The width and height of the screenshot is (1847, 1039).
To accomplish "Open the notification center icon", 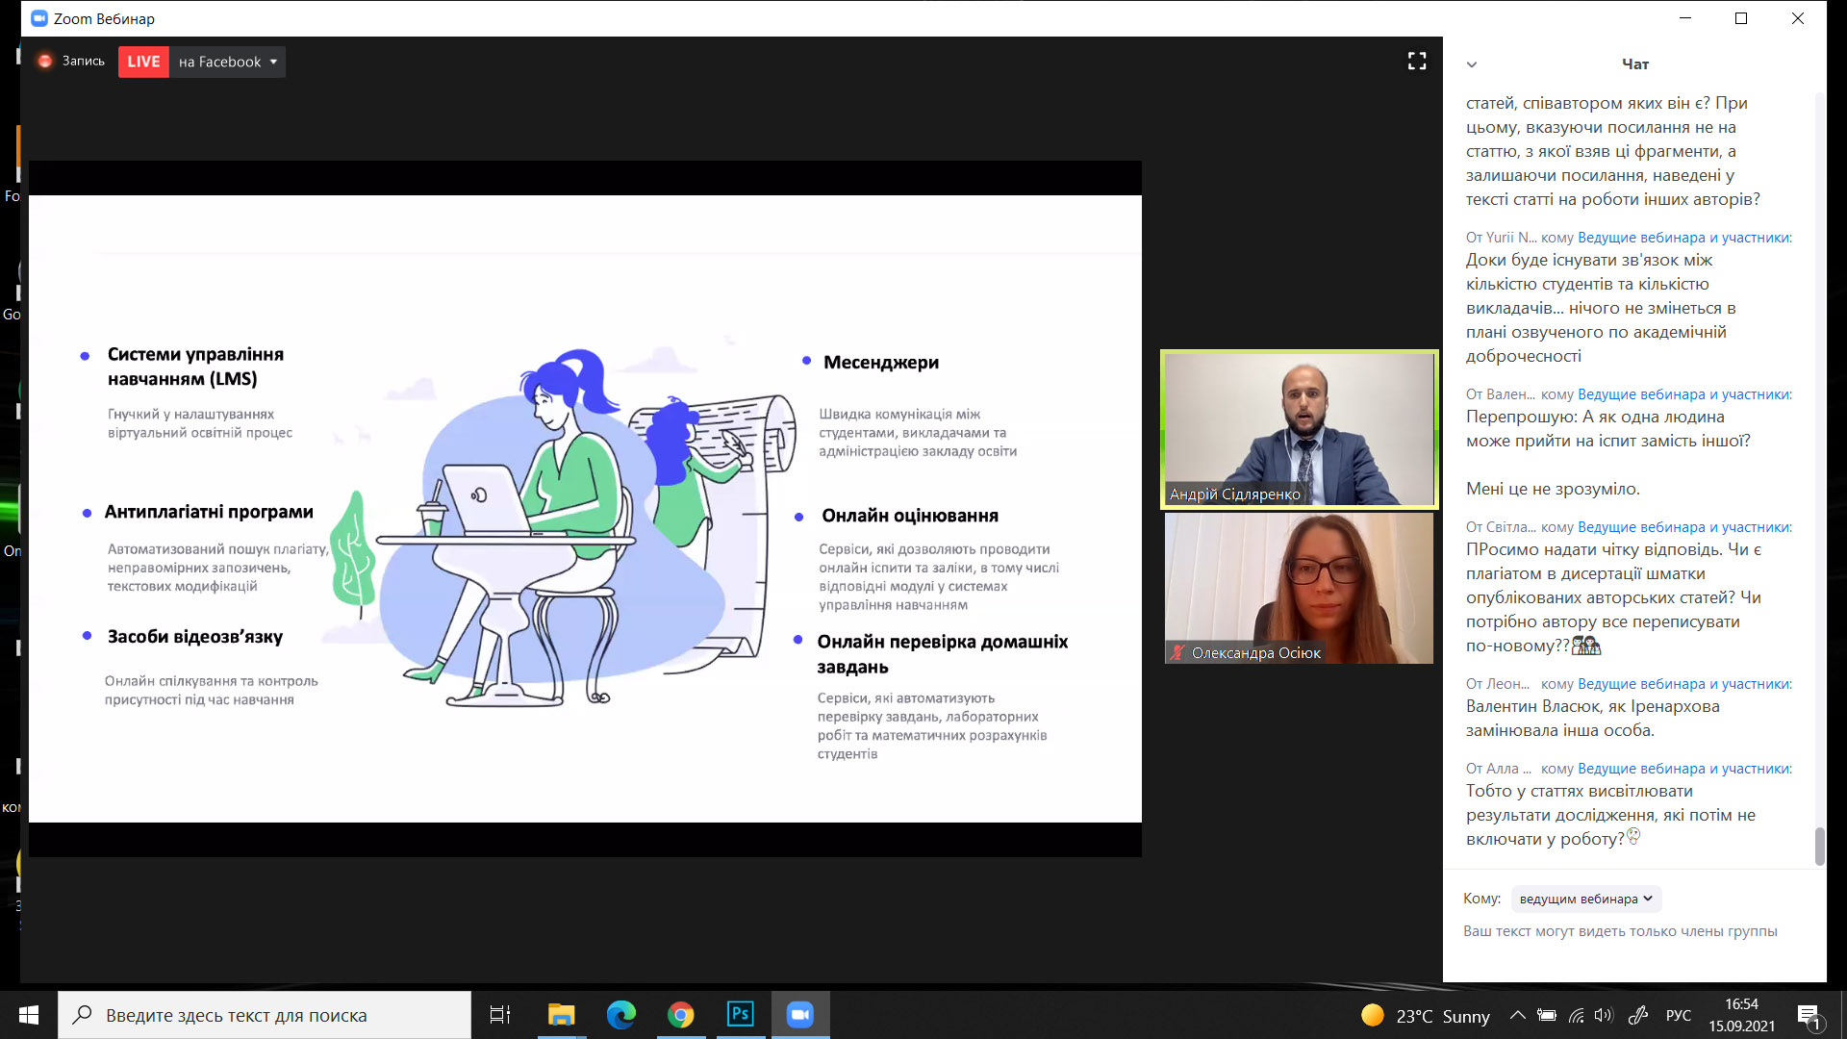I will (1808, 1015).
